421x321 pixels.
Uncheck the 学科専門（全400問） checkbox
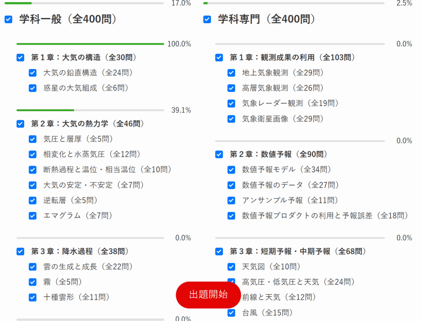(207, 19)
